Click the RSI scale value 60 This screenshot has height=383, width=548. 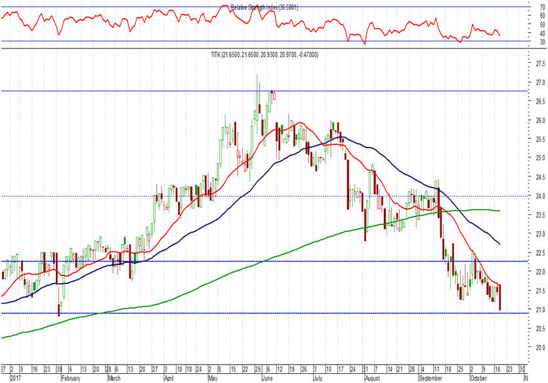pyautogui.click(x=542, y=16)
